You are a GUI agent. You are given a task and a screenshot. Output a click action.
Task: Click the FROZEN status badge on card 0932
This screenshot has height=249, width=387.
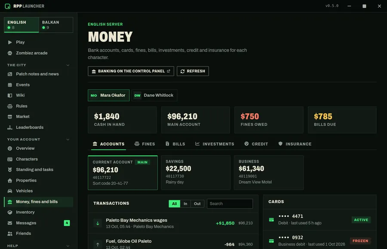360,241
